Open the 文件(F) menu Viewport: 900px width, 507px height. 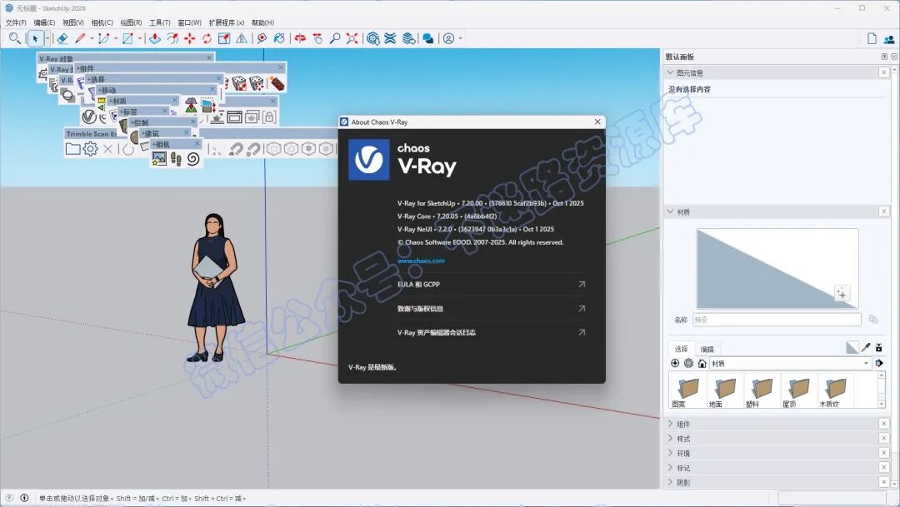(16, 22)
